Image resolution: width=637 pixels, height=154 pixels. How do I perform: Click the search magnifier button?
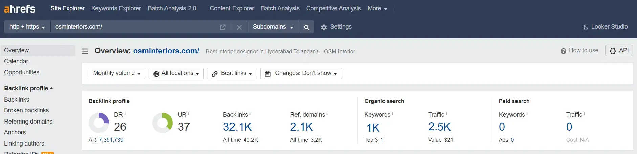[307, 27]
